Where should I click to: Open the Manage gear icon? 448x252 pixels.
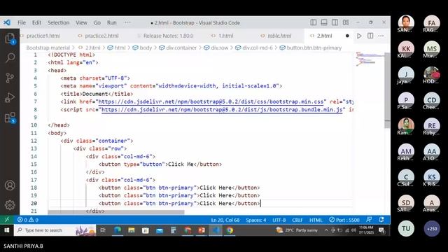10,205
